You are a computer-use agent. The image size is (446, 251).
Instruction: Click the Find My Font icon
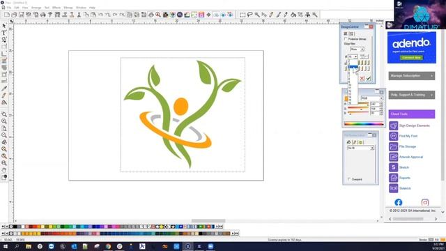tap(393, 136)
